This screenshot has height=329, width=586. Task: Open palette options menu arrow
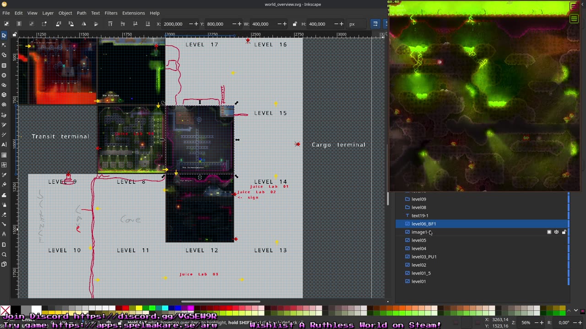tap(576, 311)
